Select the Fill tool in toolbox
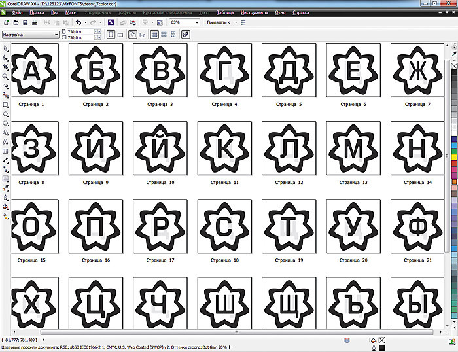Screen dimensions: 458x352 pyautogui.click(x=5, y=207)
